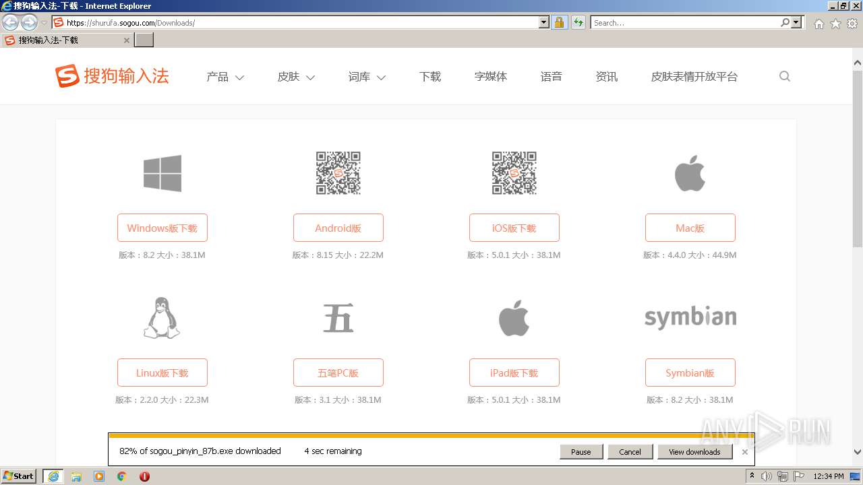Screen dimensions: 863x485
Task: Click the download progress bar
Action: [x=431, y=436]
